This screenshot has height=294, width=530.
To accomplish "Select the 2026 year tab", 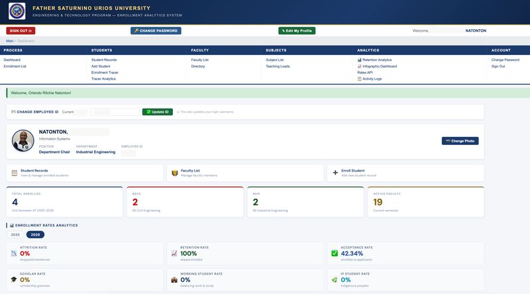I will [x=35, y=234].
